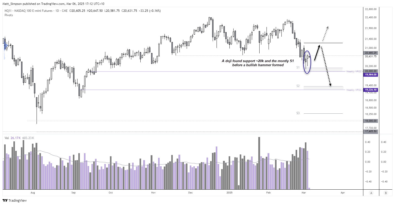Click the Vol indicator legend label
Viewport: 395px width, 205px height.
coord(7,138)
